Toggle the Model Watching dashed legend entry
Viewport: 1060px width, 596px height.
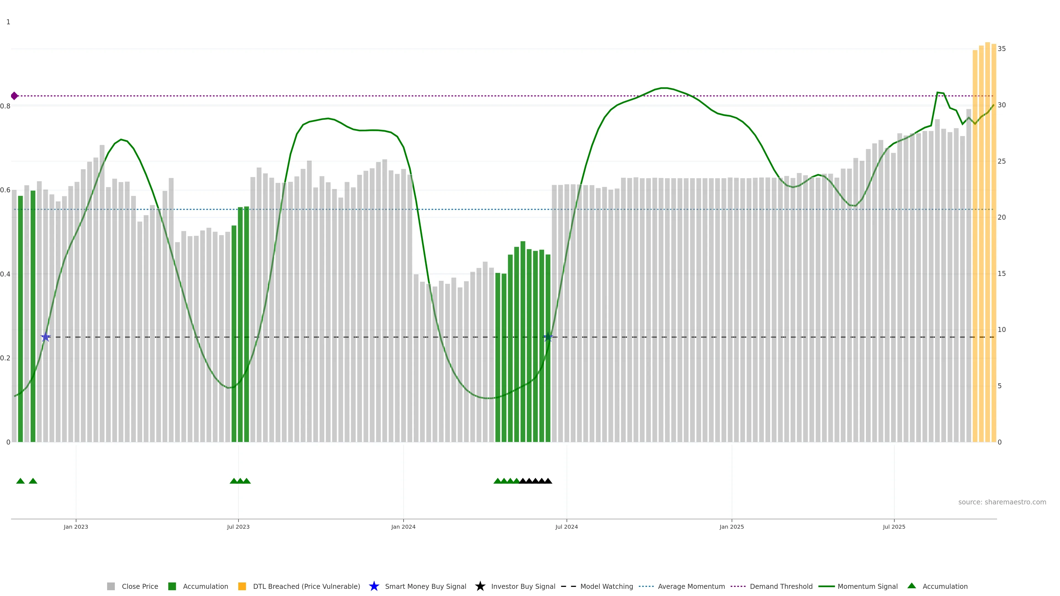pyautogui.click(x=606, y=586)
